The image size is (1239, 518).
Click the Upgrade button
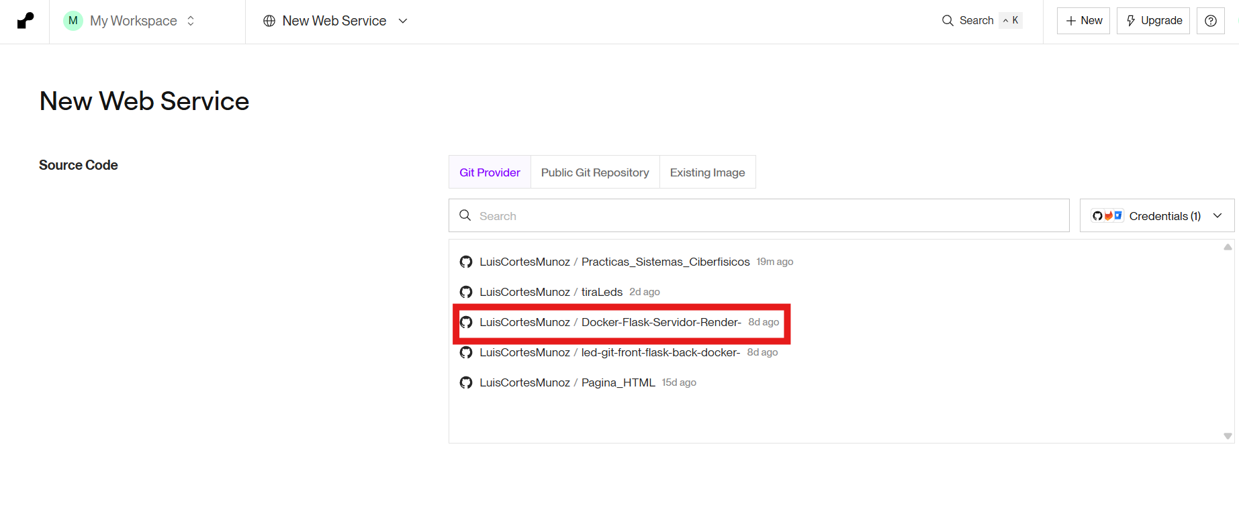[1153, 21]
